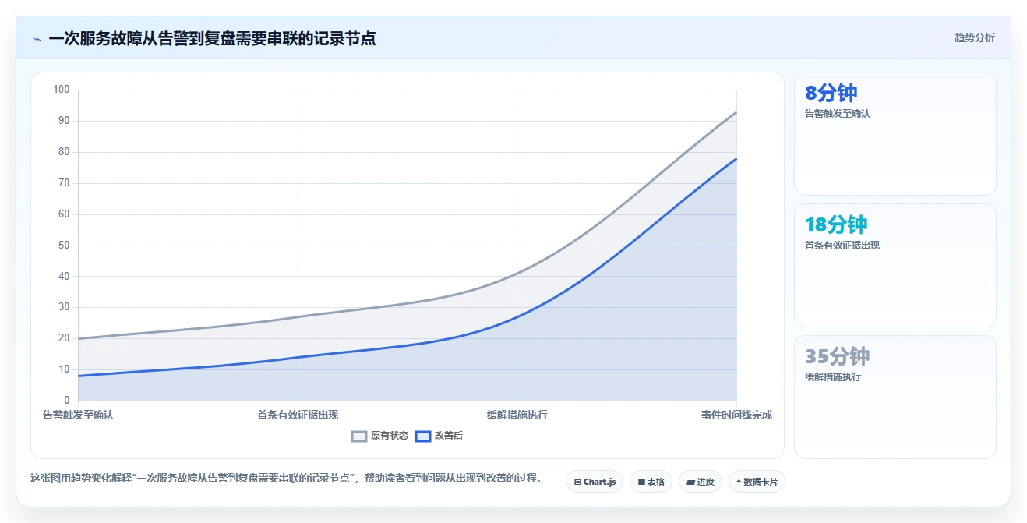Click the grey line endpoint at 事件时间线完成
Viewport: 1027px width, 523px height.
click(x=736, y=111)
